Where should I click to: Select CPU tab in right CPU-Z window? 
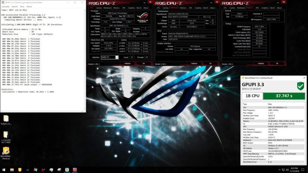[225, 8]
